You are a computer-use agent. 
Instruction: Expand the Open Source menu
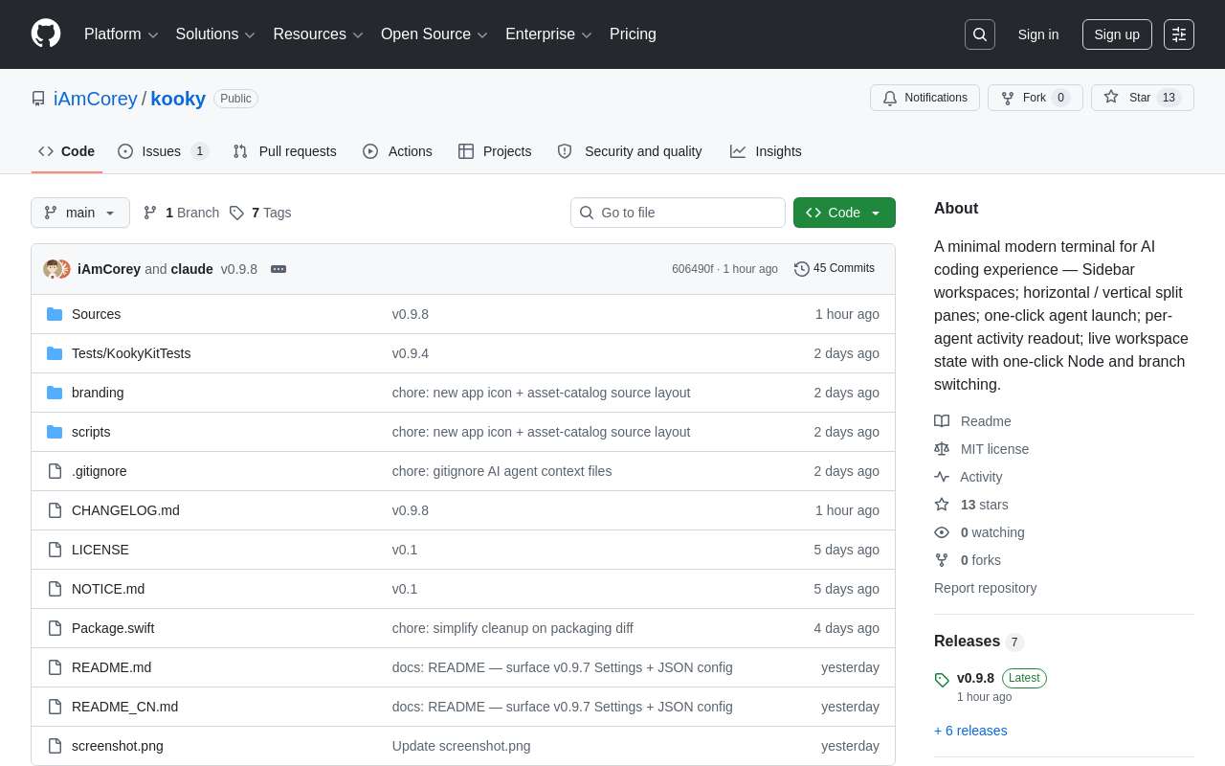click(434, 34)
